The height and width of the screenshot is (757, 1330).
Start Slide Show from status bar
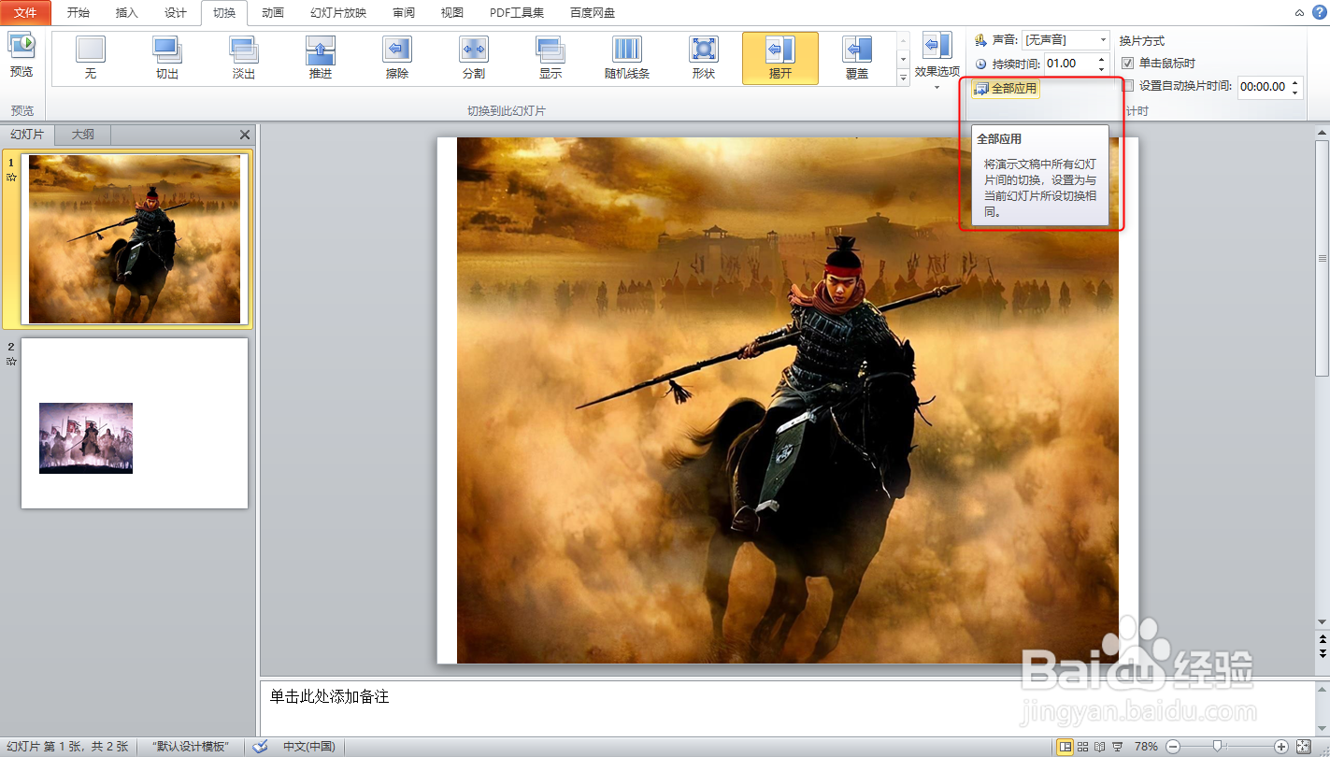tap(1116, 747)
